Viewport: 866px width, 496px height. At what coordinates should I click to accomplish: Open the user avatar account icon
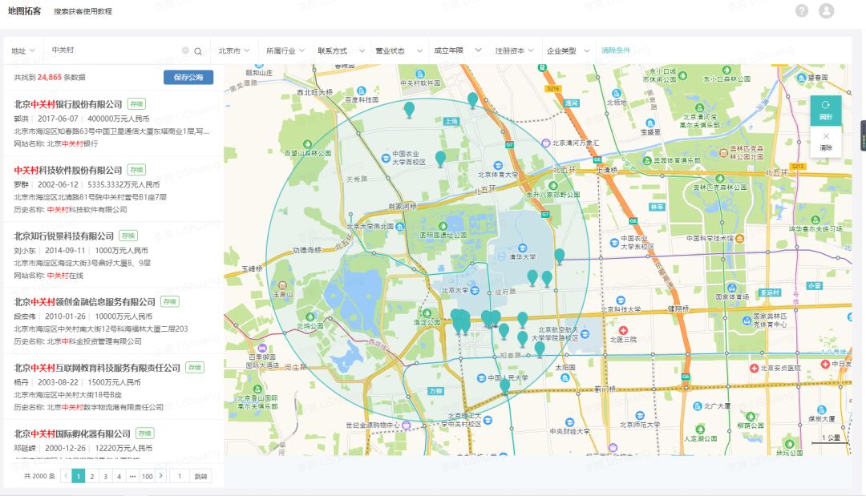pyautogui.click(x=826, y=10)
